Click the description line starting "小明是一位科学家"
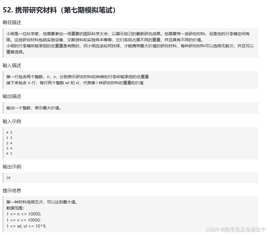Viewport: 267px width, 234px height. pyautogui.click(x=128, y=34)
